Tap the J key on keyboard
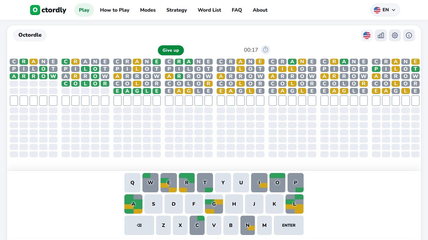This screenshot has width=428, height=240. coord(254,204)
